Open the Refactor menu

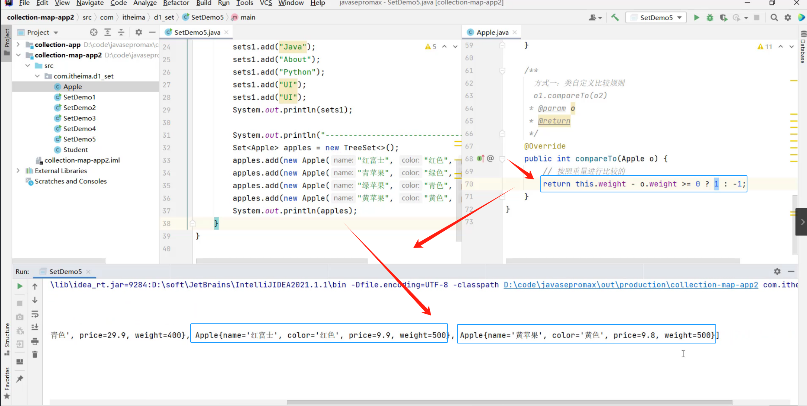pos(176,3)
